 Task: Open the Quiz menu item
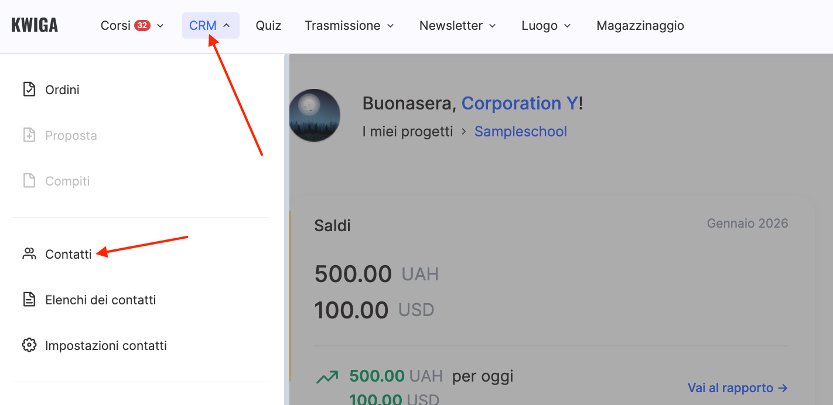pyautogui.click(x=268, y=26)
